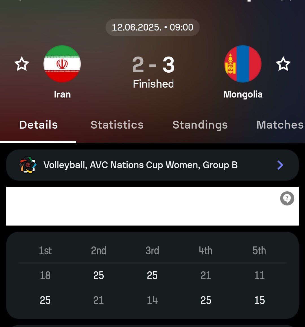Image resolution: width=305 pixels, height=327 pixels.
Task: Click the AVC Nations Cup logo
Action: click(x=28, y=165)
